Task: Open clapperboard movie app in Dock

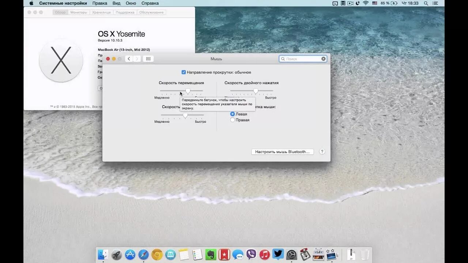Action: pos(332,254)
